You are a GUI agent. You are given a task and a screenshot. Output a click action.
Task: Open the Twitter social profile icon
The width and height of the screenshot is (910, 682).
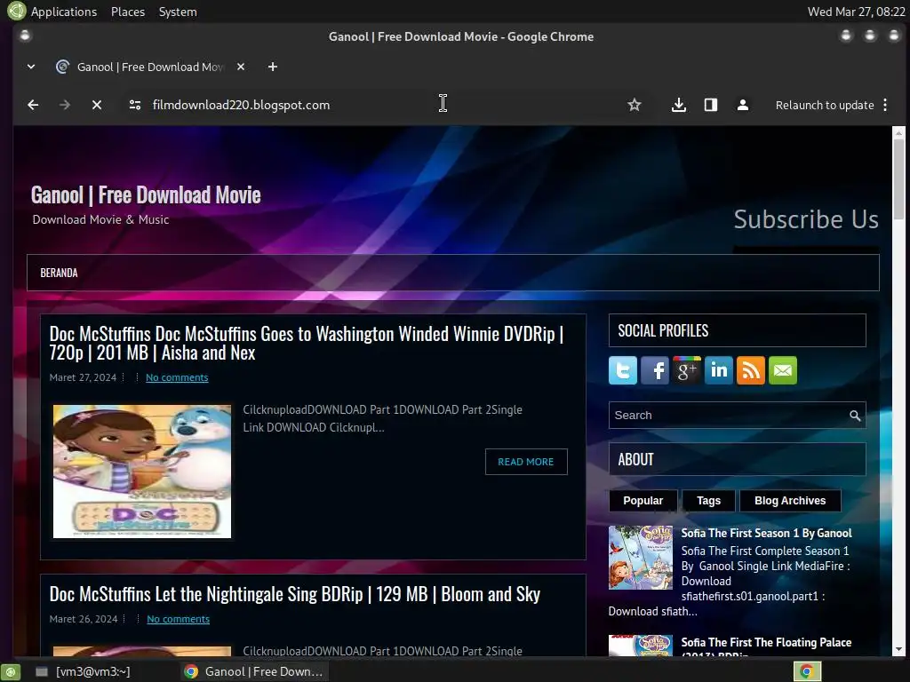623,370
